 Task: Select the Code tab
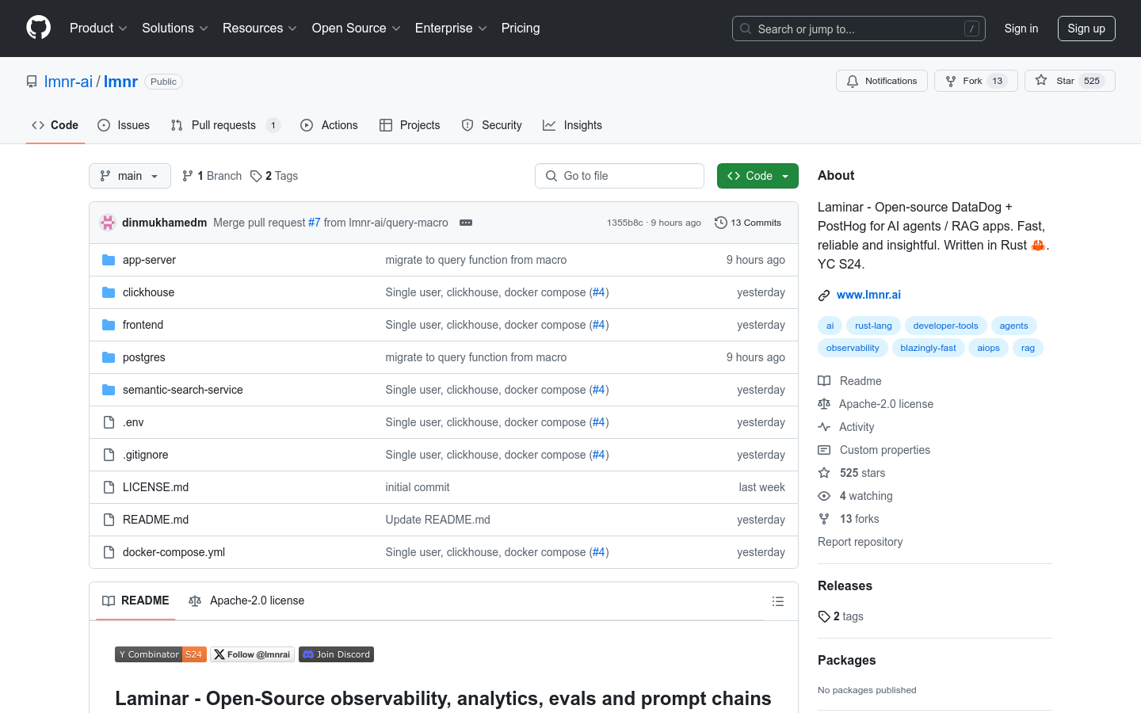(x=55, y=125)
